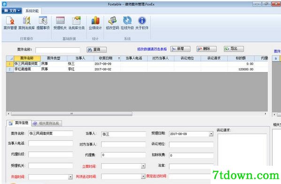
Task: Click the 导出 export button
Action: point(234,49)
